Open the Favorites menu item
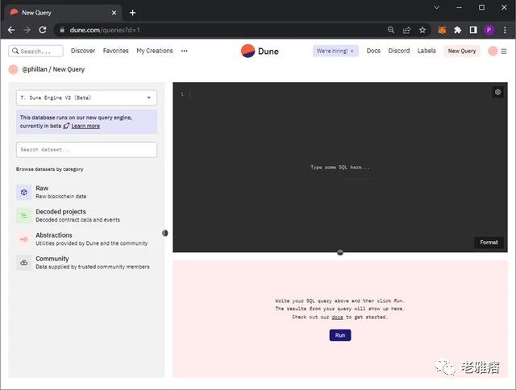516x390 pixels. [115, 51]
